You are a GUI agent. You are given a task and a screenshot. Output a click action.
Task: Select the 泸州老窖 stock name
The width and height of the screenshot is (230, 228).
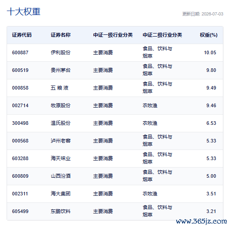60,141
